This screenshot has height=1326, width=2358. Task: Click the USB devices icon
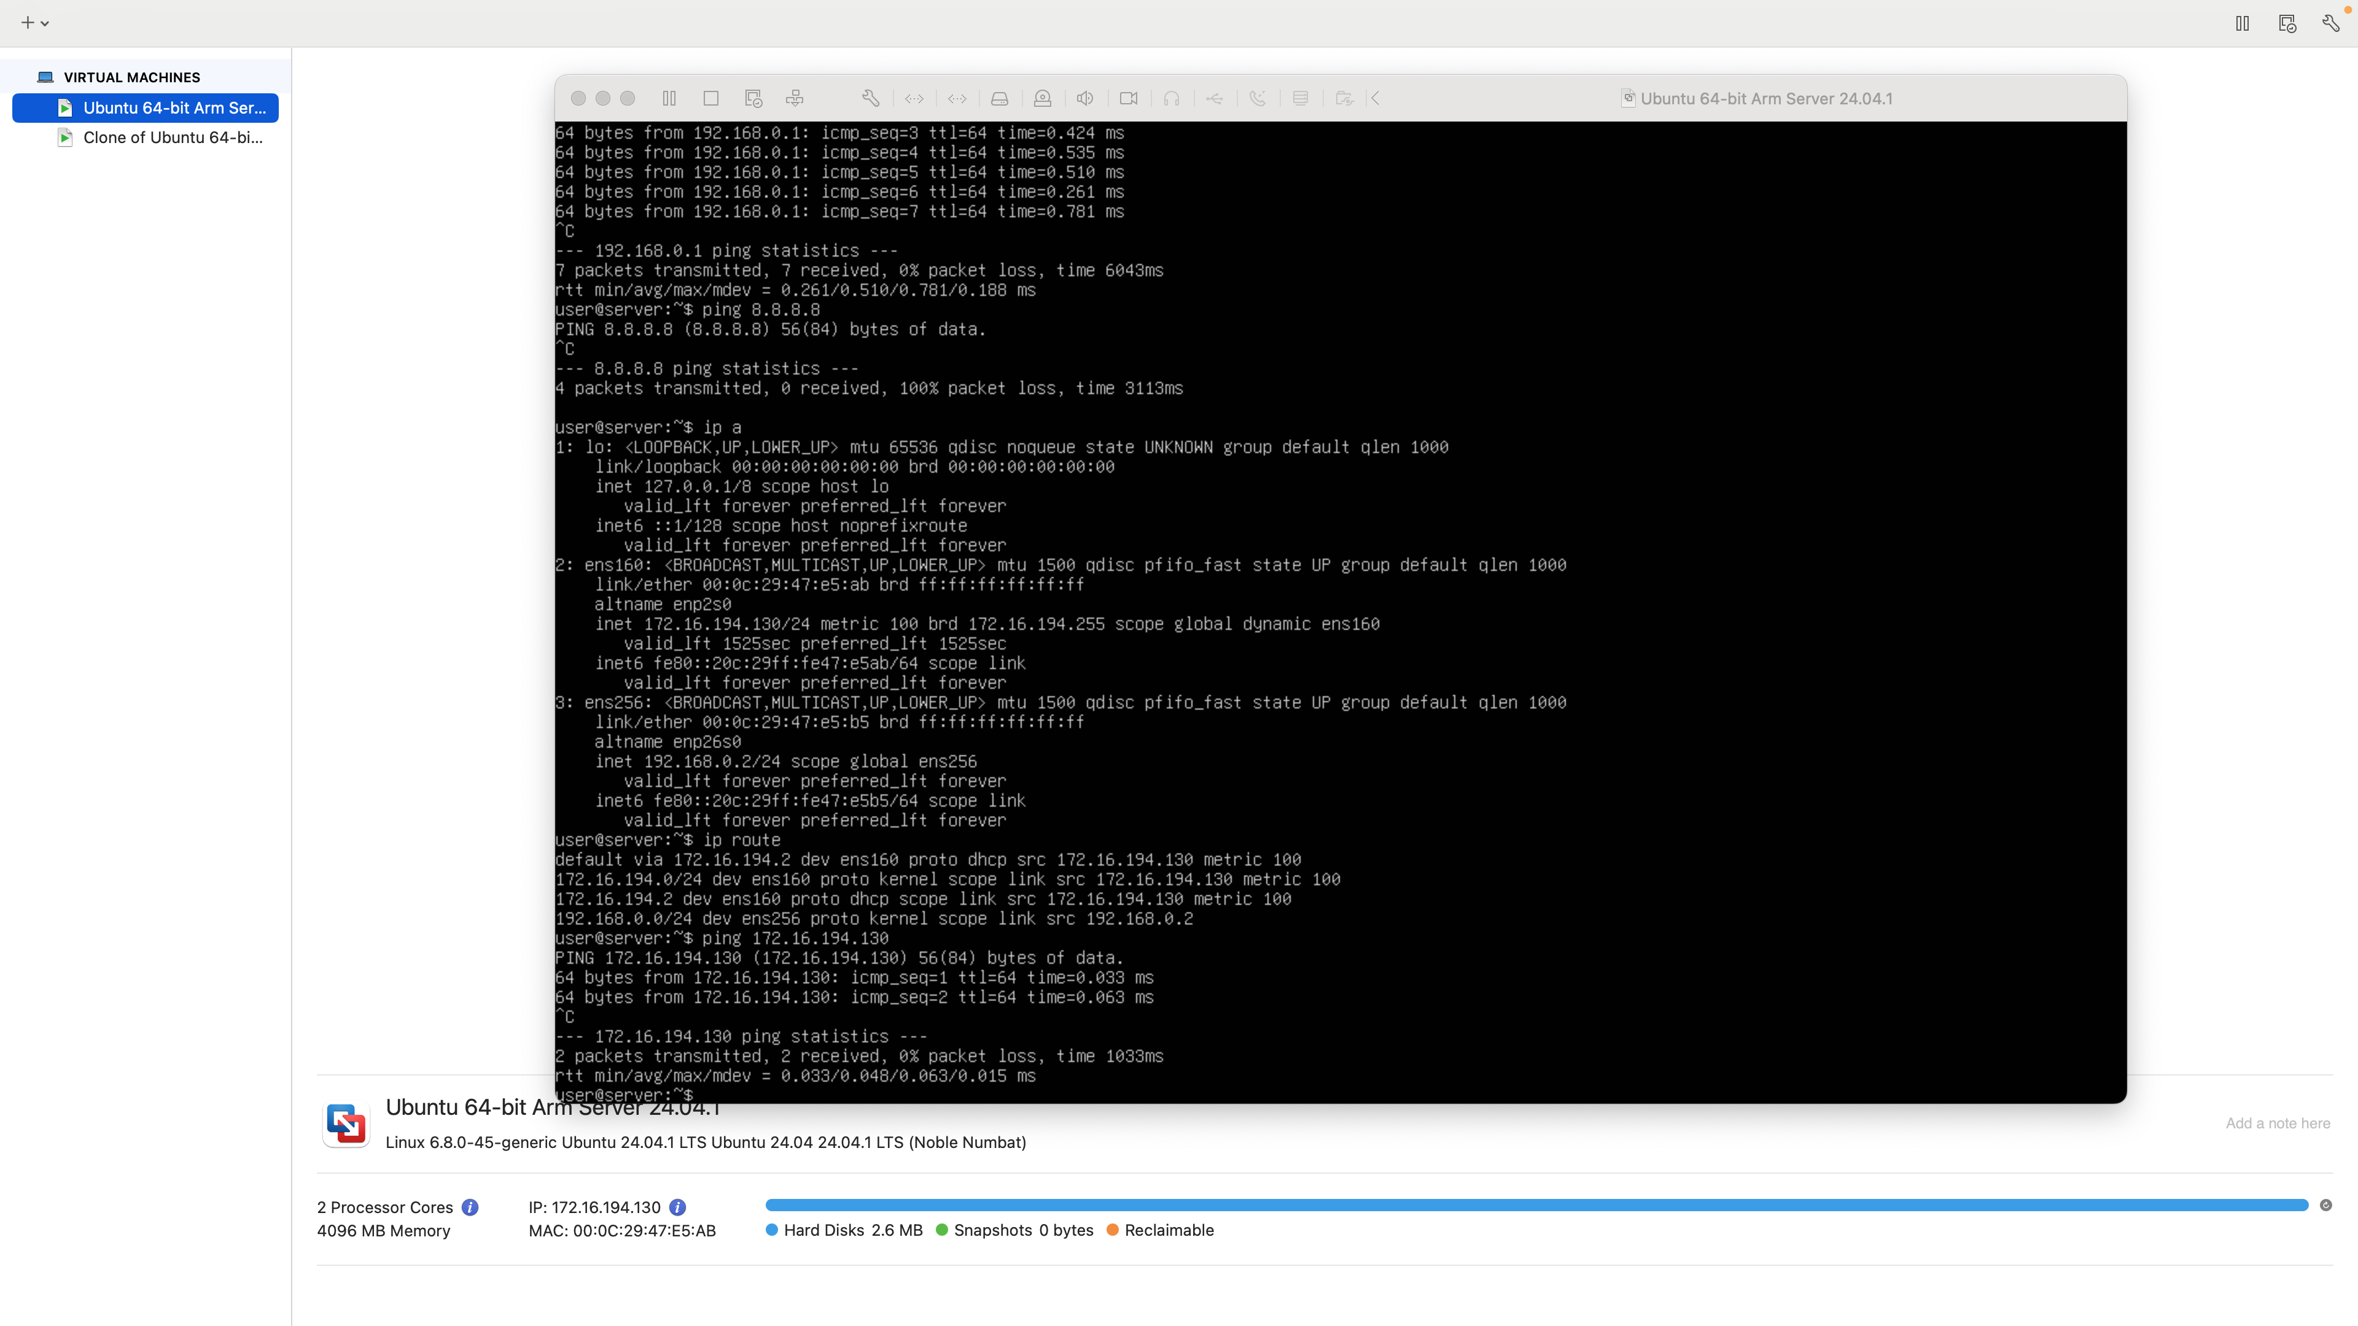click(1215, 98)
